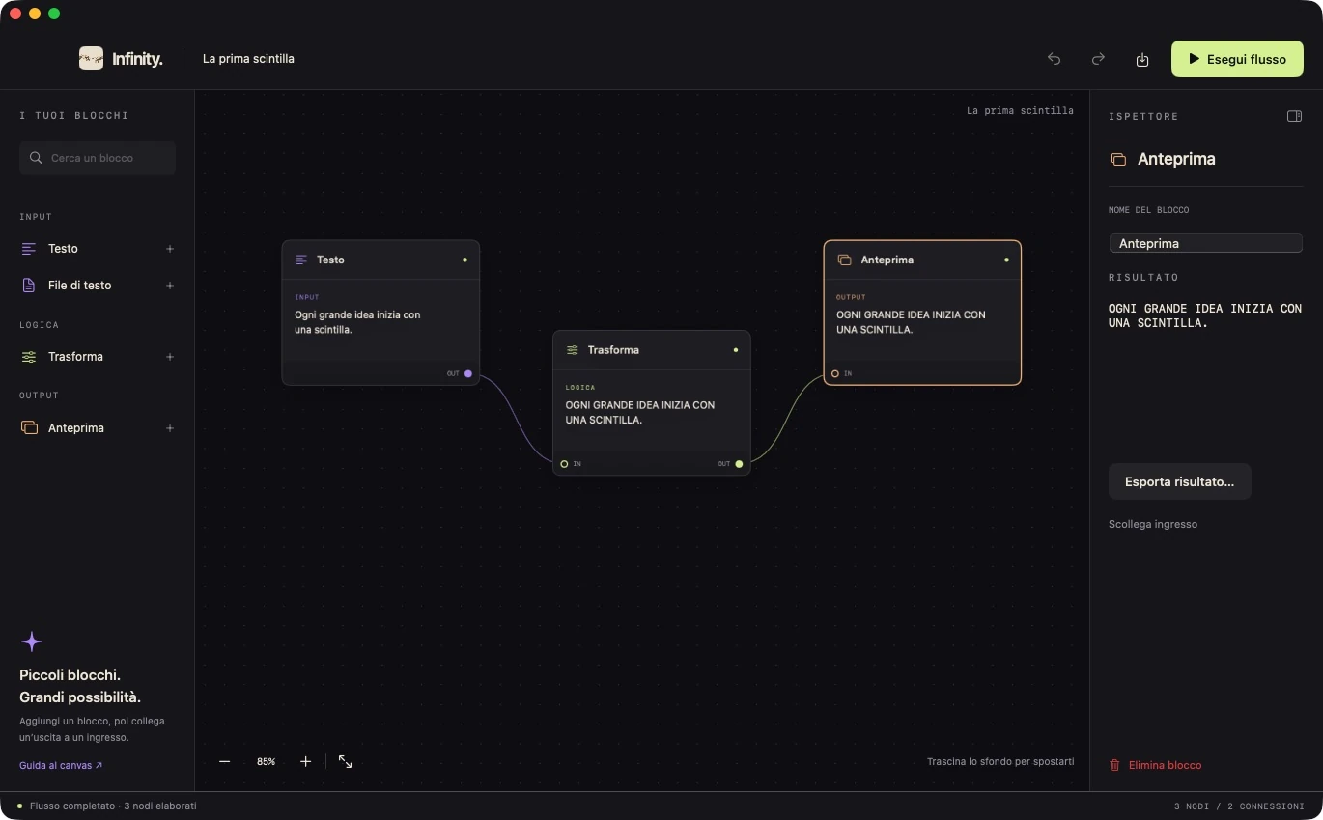
Task: Fit the canvas to view with the expand icon
Action: 345,762
